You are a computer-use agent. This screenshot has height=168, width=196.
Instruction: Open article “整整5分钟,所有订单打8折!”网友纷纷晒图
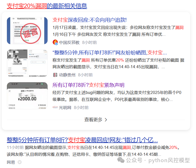tap(109, 53)
